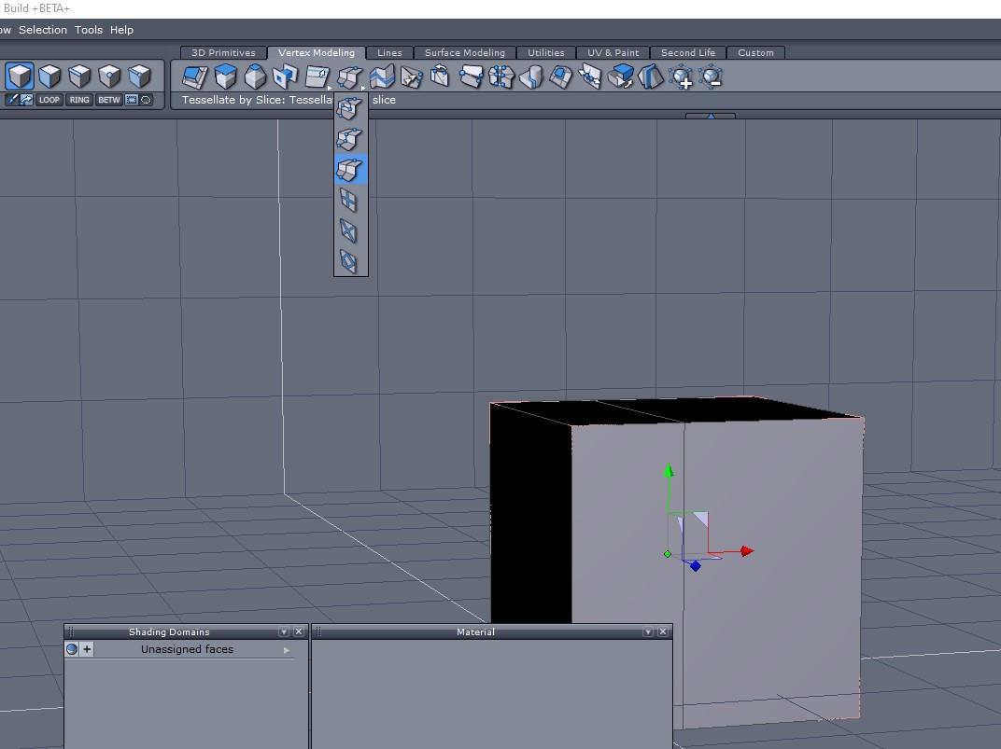This screenshot has width=1001, height=749.
Task: Click the mesh icon with points and double arrows
Action: click(590, 77)
